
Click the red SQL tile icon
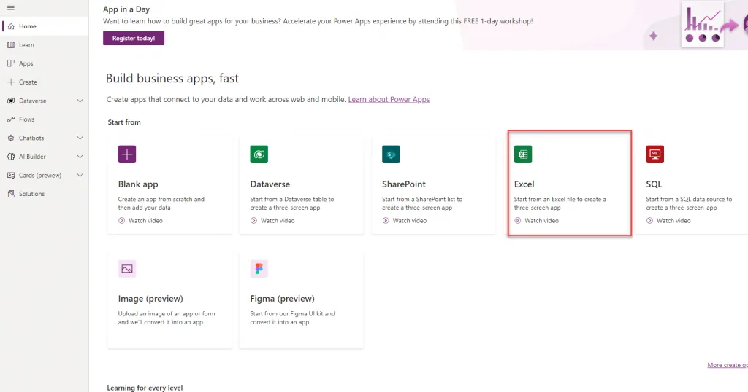click(x=655, y=154)
